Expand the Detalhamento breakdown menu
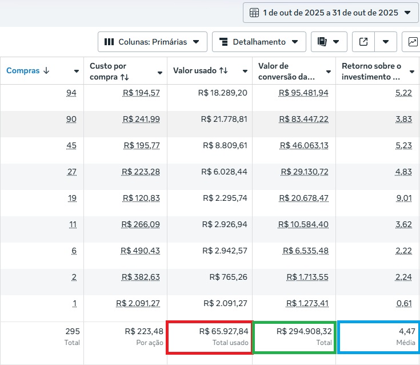The width and height of the screenshot is (420, 365). pyautogui.click(x=258, y=42)
